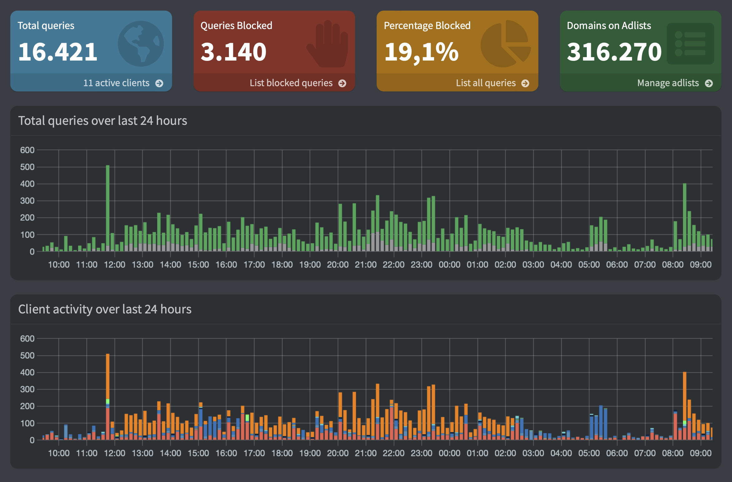Click the 16.421 total queries number
732x482 pixels.
pyautogui.click(x=58, y=52)
